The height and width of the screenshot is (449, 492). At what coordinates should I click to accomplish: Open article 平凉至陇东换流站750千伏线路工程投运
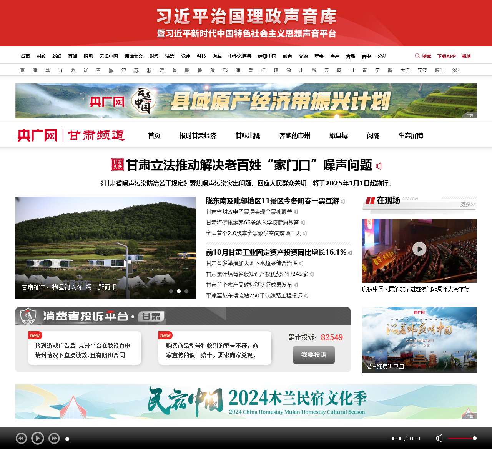pos(254,295)
